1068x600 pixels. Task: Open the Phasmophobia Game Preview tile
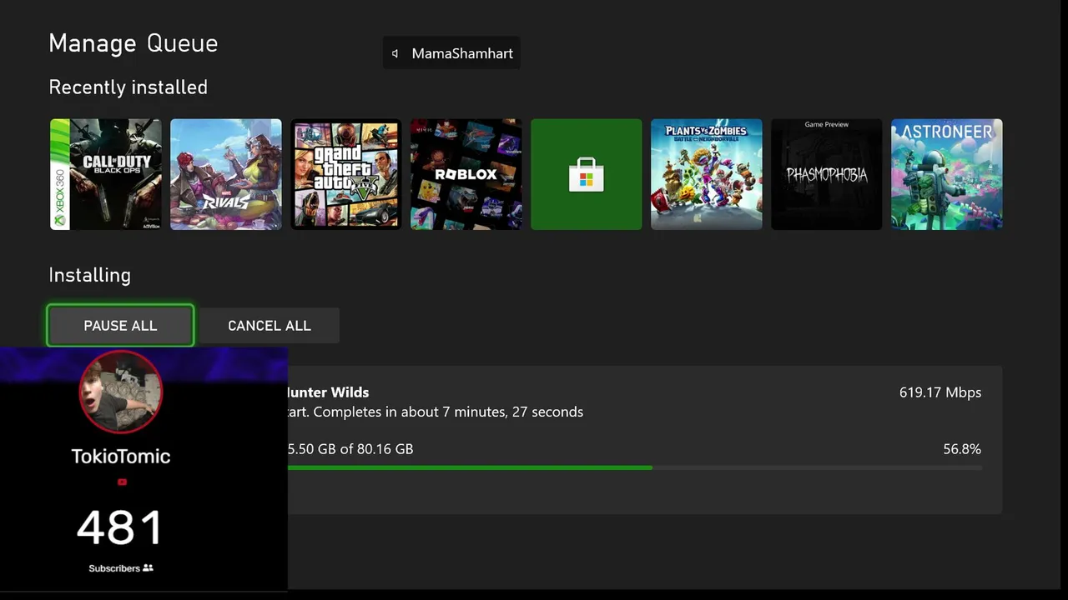(x=827, y=174)
